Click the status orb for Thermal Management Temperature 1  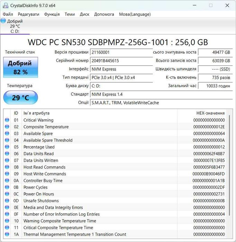(x=7, y=234)
